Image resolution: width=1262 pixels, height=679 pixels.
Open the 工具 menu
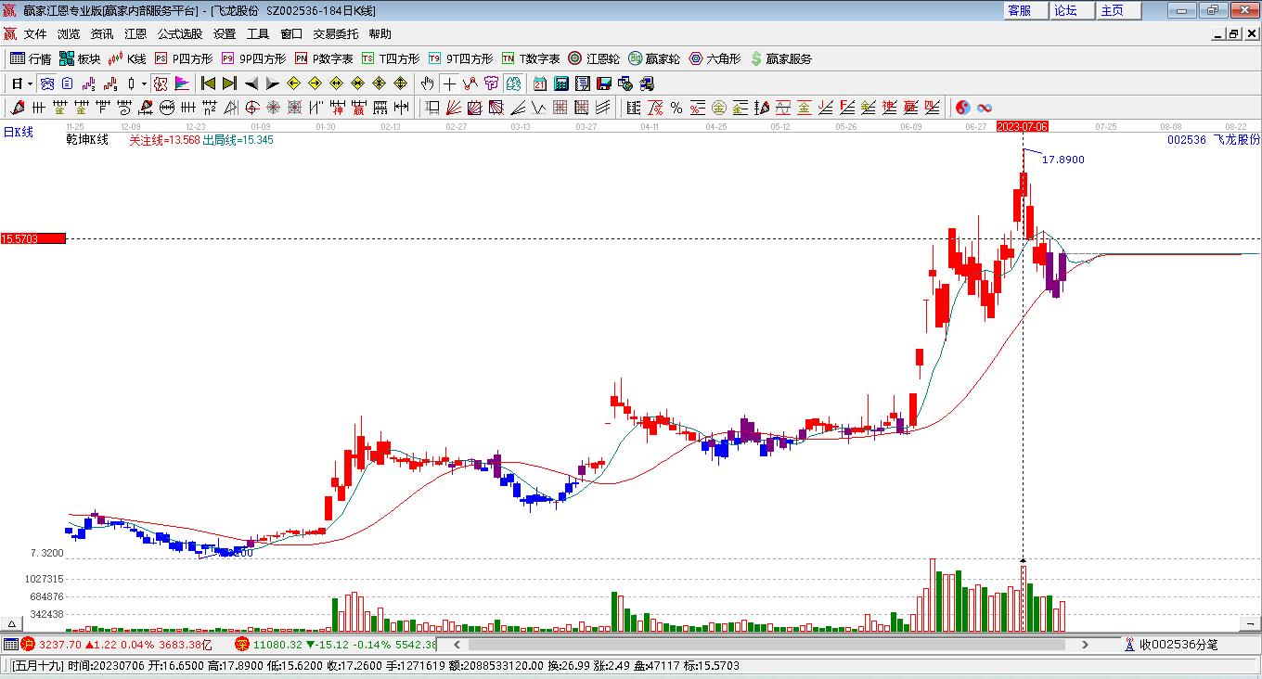click(258, 34)
